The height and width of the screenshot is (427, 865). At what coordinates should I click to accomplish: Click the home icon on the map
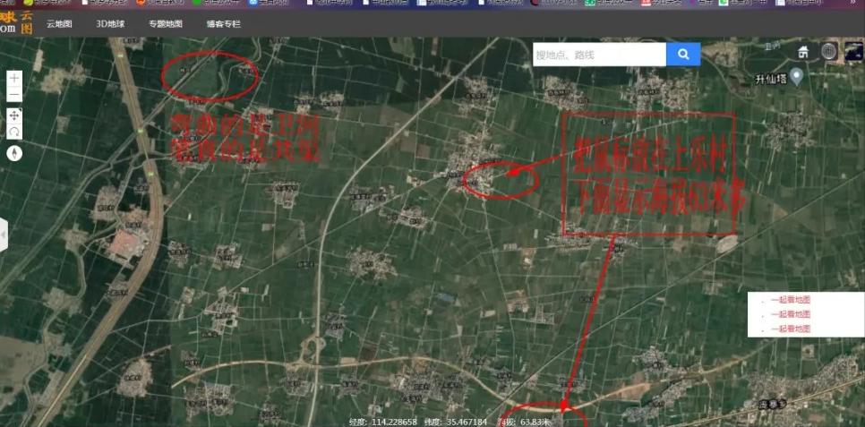pos(804,52)
